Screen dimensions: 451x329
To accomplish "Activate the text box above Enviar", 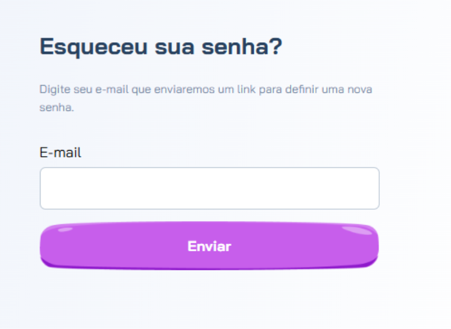I will pos(209,188).
